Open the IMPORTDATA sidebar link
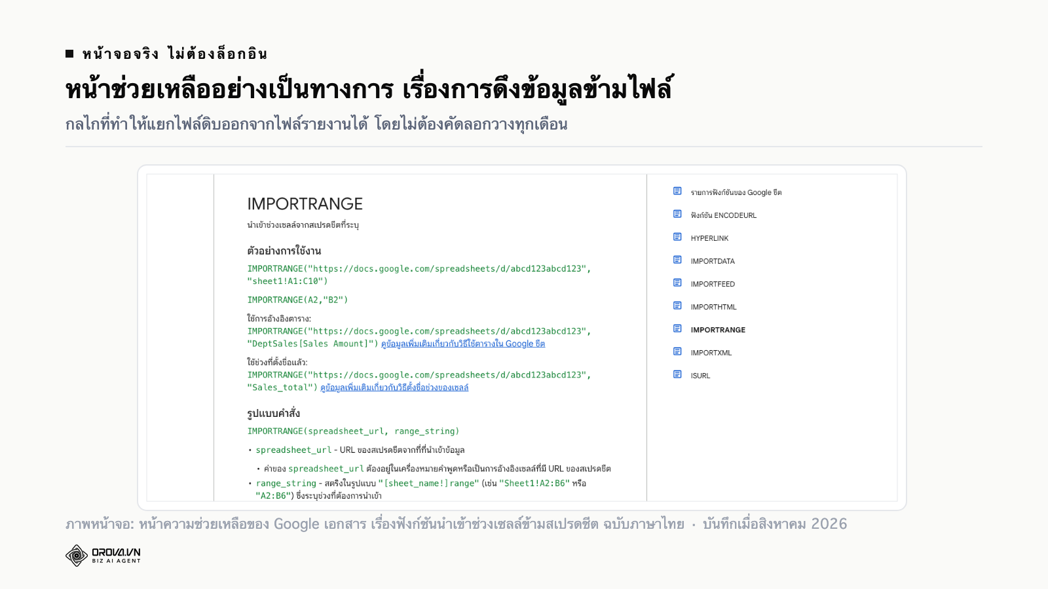Screen dimensions: 1048x589 [713, 261]
